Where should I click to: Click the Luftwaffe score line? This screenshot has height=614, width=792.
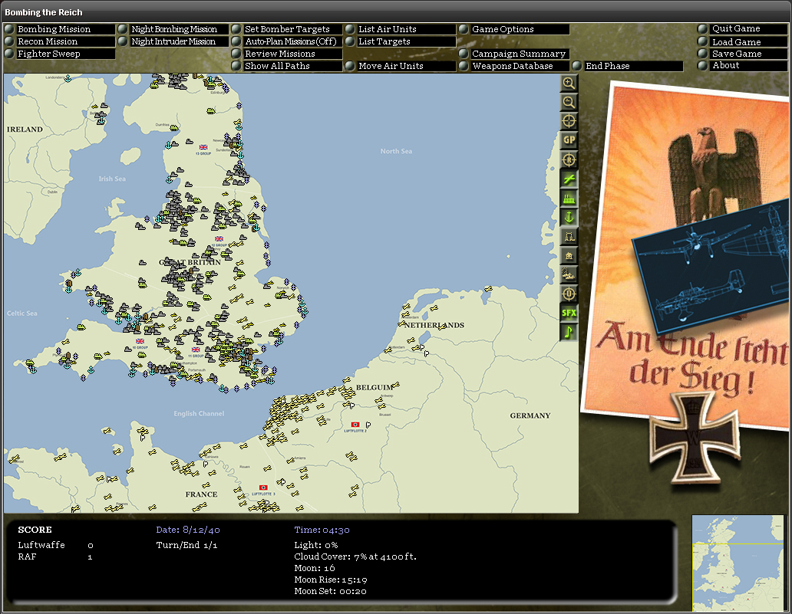pos(55,545)
